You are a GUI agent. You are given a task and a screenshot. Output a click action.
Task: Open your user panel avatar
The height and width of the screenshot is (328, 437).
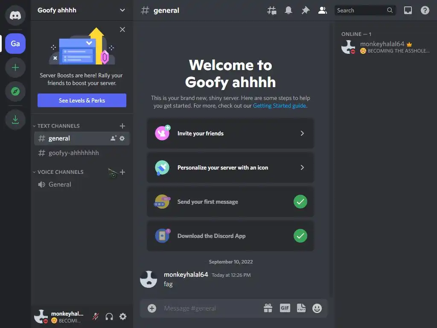[41, 316]
